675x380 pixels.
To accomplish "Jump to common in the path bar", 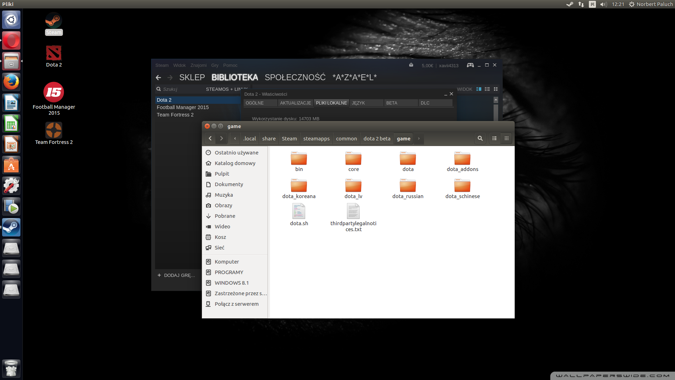I will (346, 138).
